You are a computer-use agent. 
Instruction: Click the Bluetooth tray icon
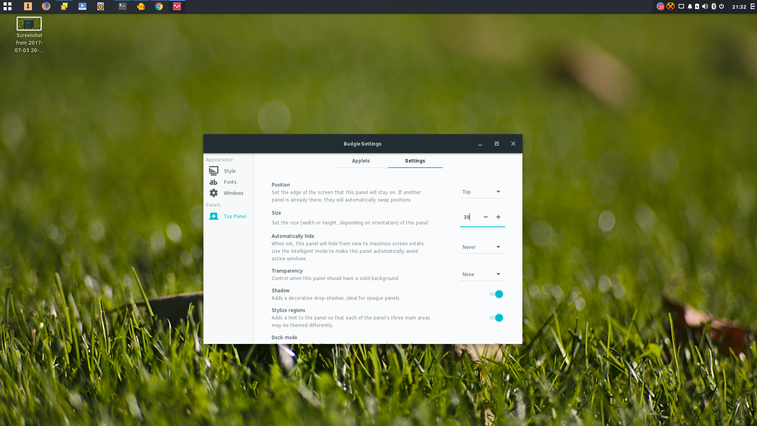[x=714, y=6]
